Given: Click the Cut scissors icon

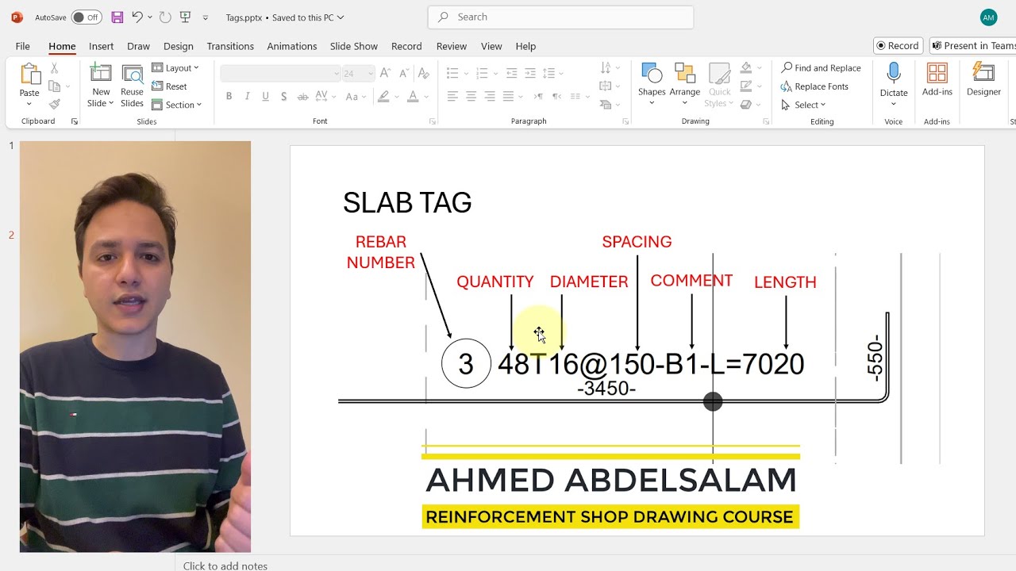Looking at the screenshot, I should [55, 68].
